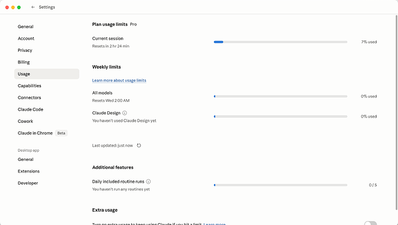This screenshot has height=225, width=398.
Task: Follow the Learn more link under Extra usage
Action: tap(215, 224)
